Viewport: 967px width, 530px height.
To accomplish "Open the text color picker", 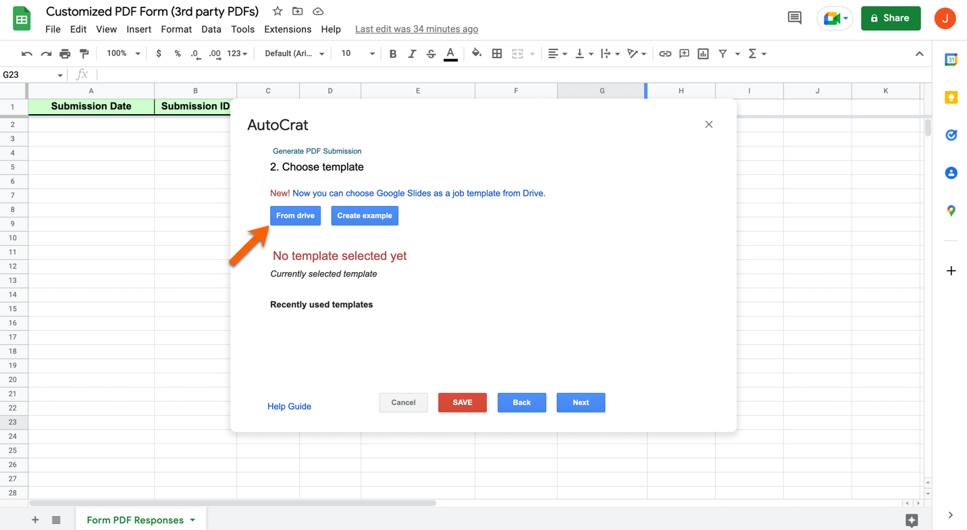I will (450, 54).
